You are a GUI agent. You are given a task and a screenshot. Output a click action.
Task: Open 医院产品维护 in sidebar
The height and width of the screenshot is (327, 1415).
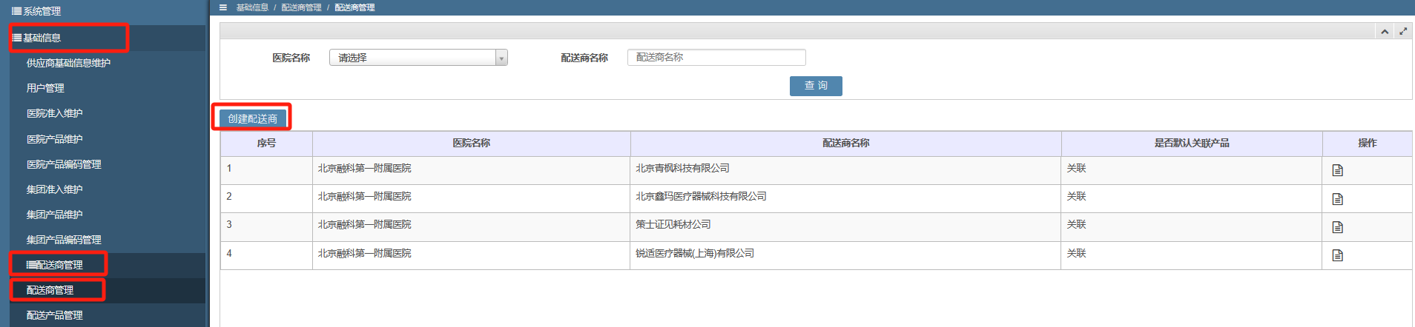55,139
